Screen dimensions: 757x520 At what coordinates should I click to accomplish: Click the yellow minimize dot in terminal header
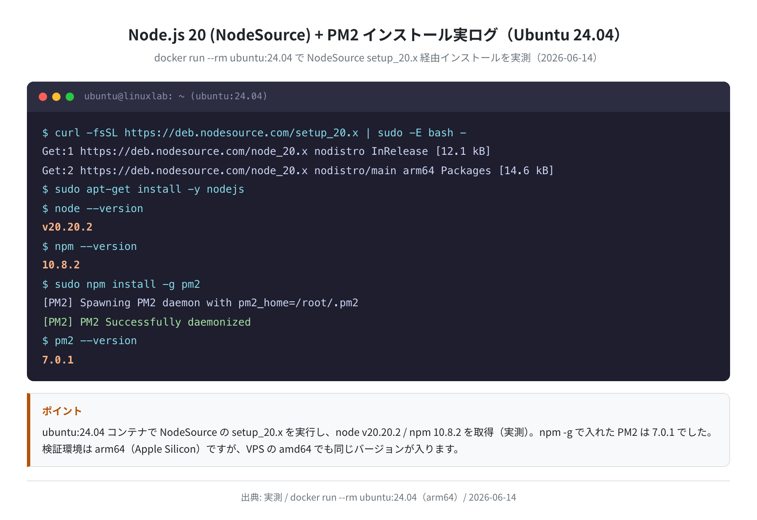coord(56,97)
